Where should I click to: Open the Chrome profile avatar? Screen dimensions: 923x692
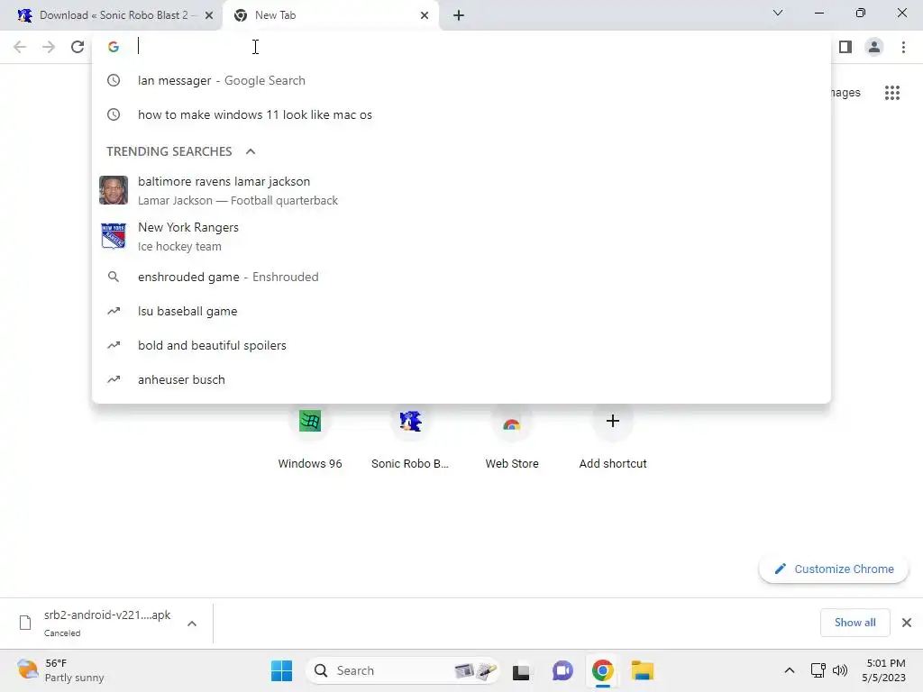tap(874, 47)
